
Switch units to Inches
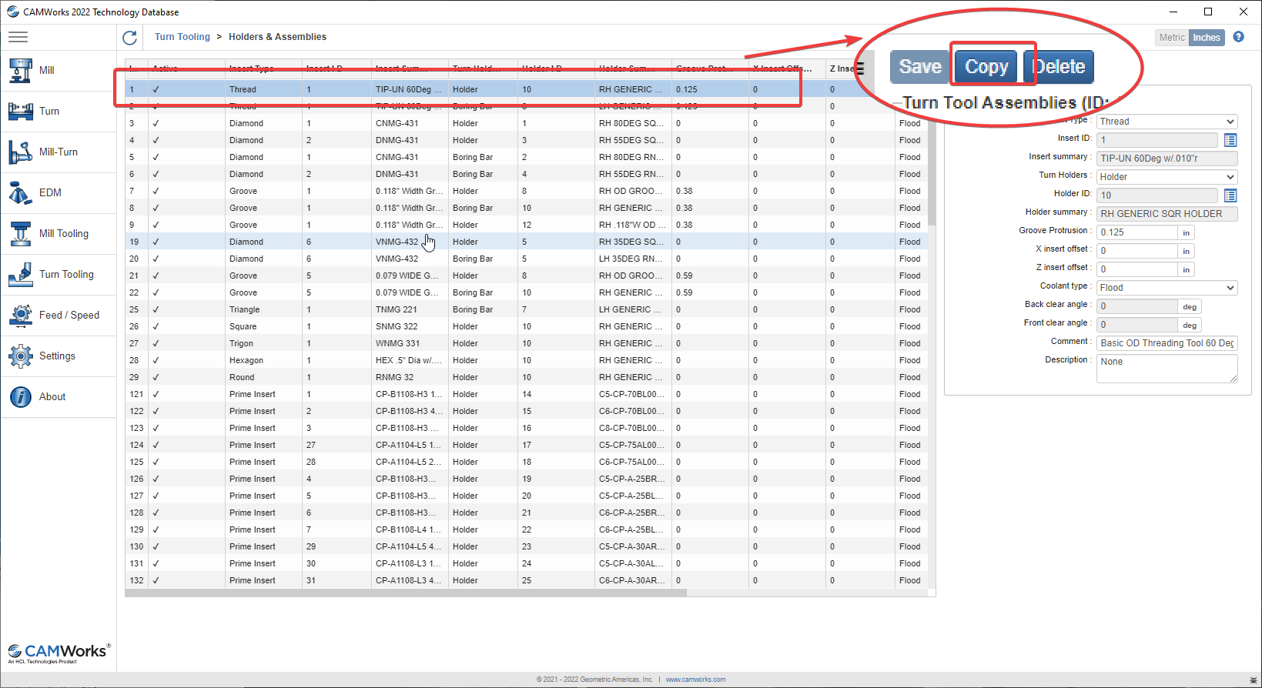[1207, 38]
